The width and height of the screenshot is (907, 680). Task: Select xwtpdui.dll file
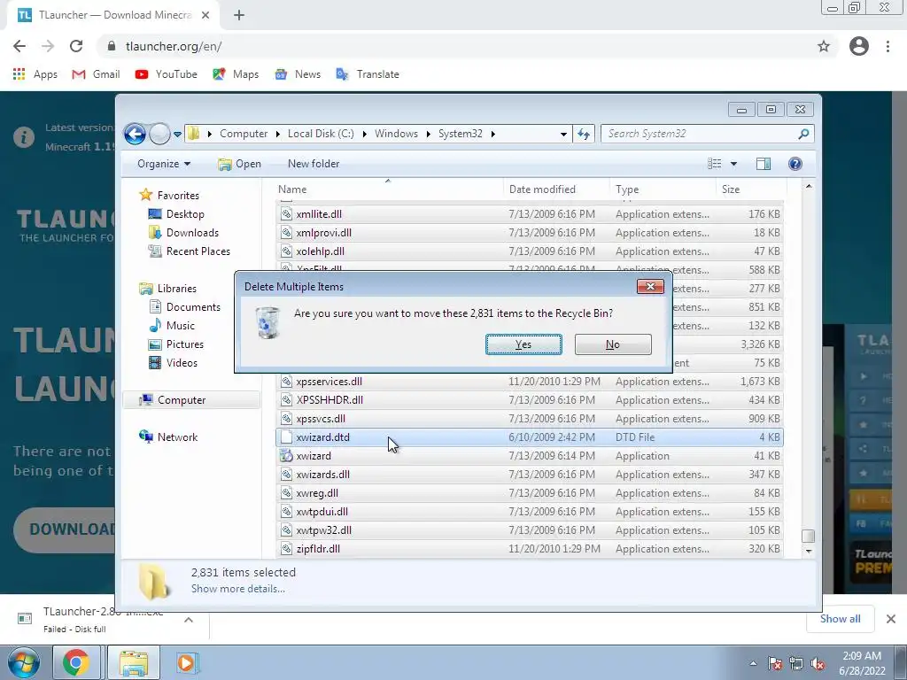tap(530, 512)
